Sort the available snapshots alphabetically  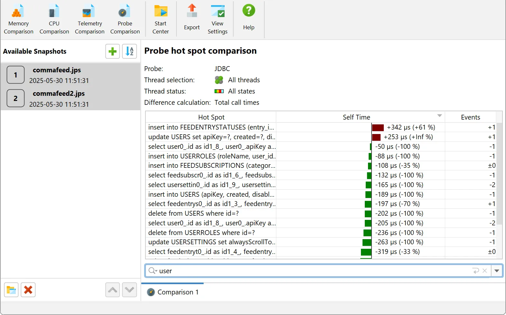(130, 51)
